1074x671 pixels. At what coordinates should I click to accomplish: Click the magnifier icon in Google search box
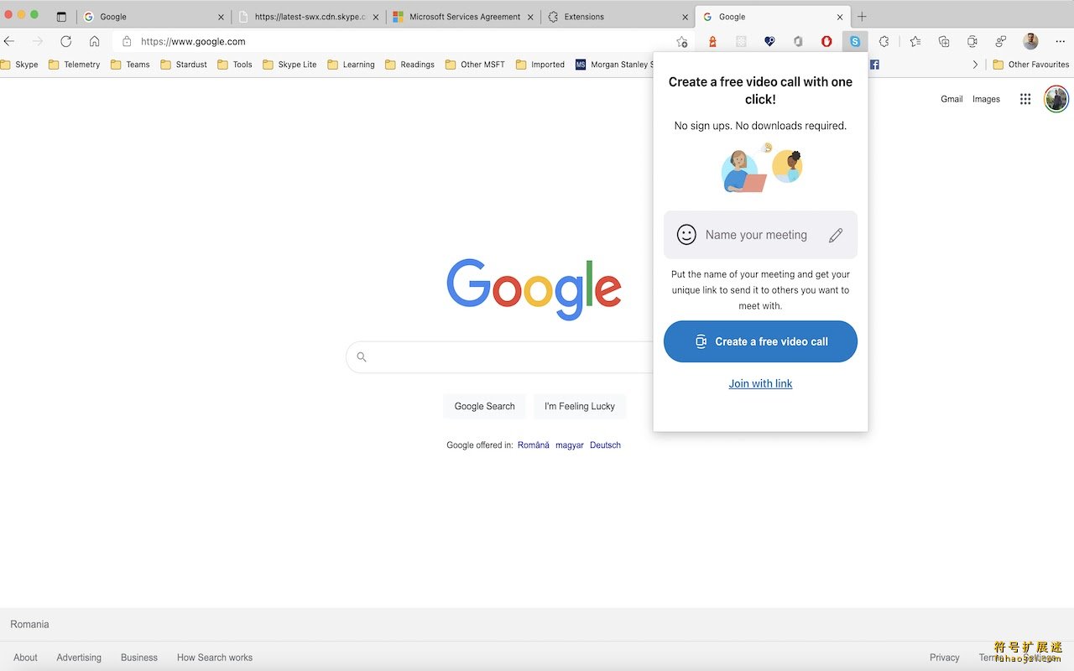pyautogui.click(x=362, y=357)
